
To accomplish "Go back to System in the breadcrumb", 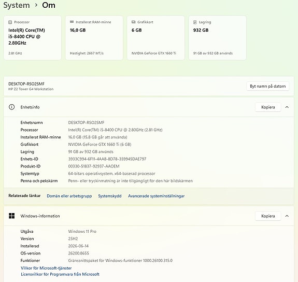I will pos(17,5).
